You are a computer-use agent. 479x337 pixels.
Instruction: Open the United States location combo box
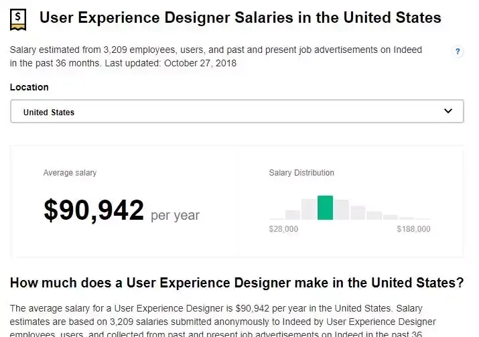(x=237, y=111)
